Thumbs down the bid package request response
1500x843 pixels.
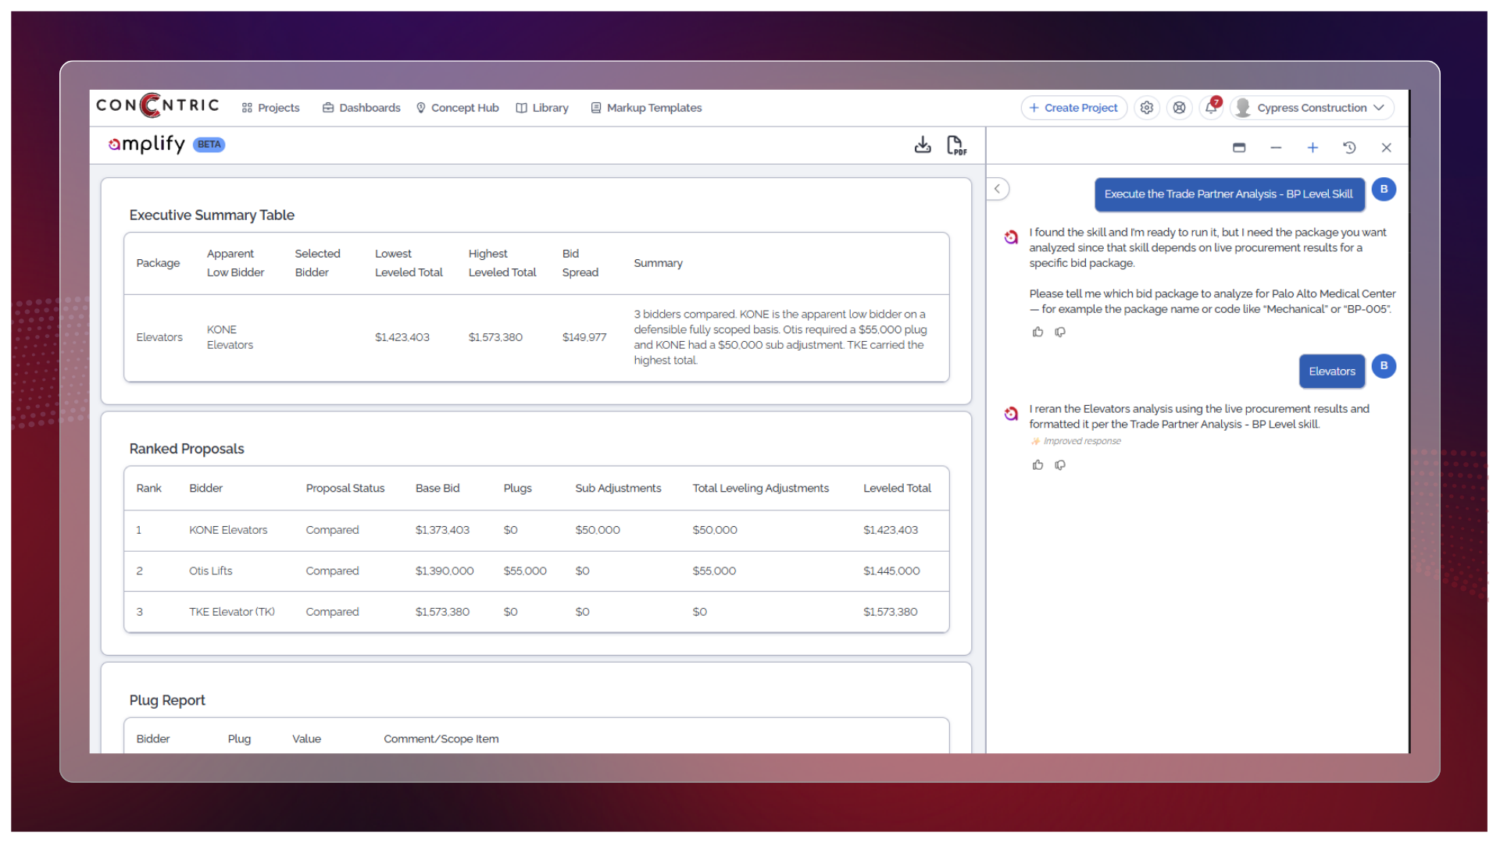[1060, 332]
